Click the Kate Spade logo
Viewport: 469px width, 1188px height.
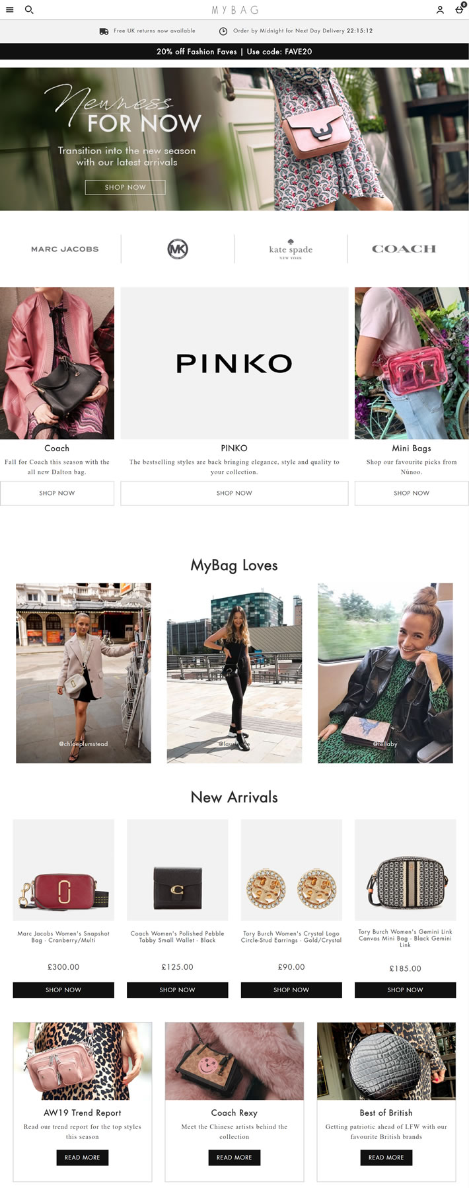click(x=291, y=249)
